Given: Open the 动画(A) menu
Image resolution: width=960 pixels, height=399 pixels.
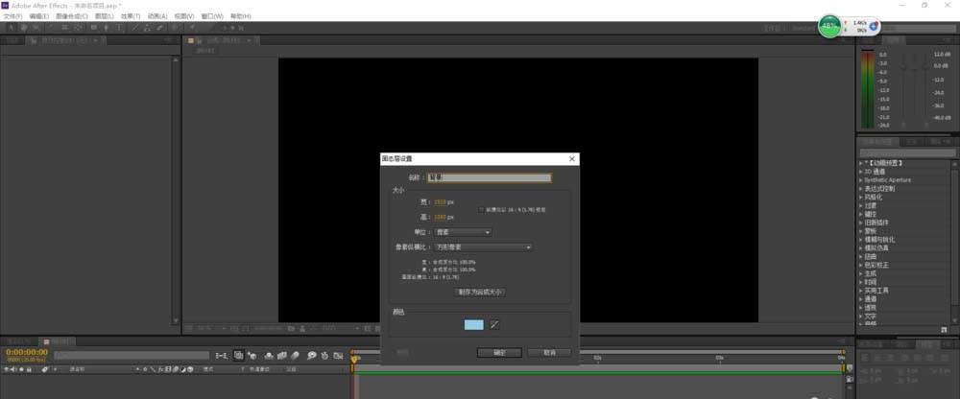Looking at the screenshot, I should [157, 16].
